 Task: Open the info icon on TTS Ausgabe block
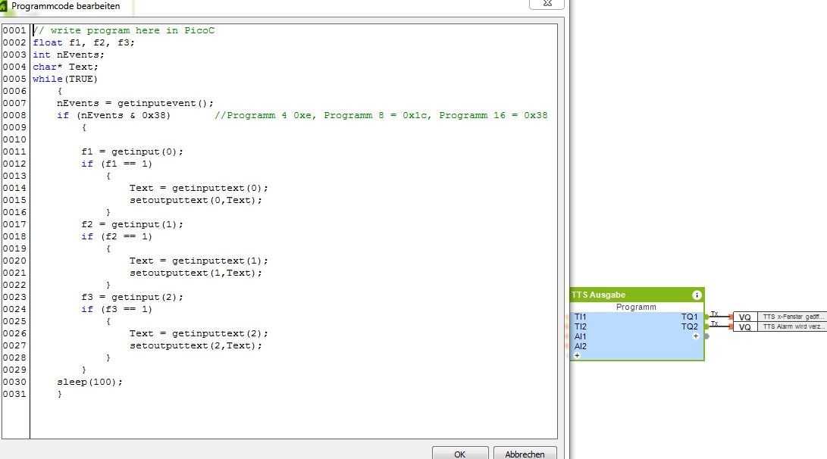696,295
